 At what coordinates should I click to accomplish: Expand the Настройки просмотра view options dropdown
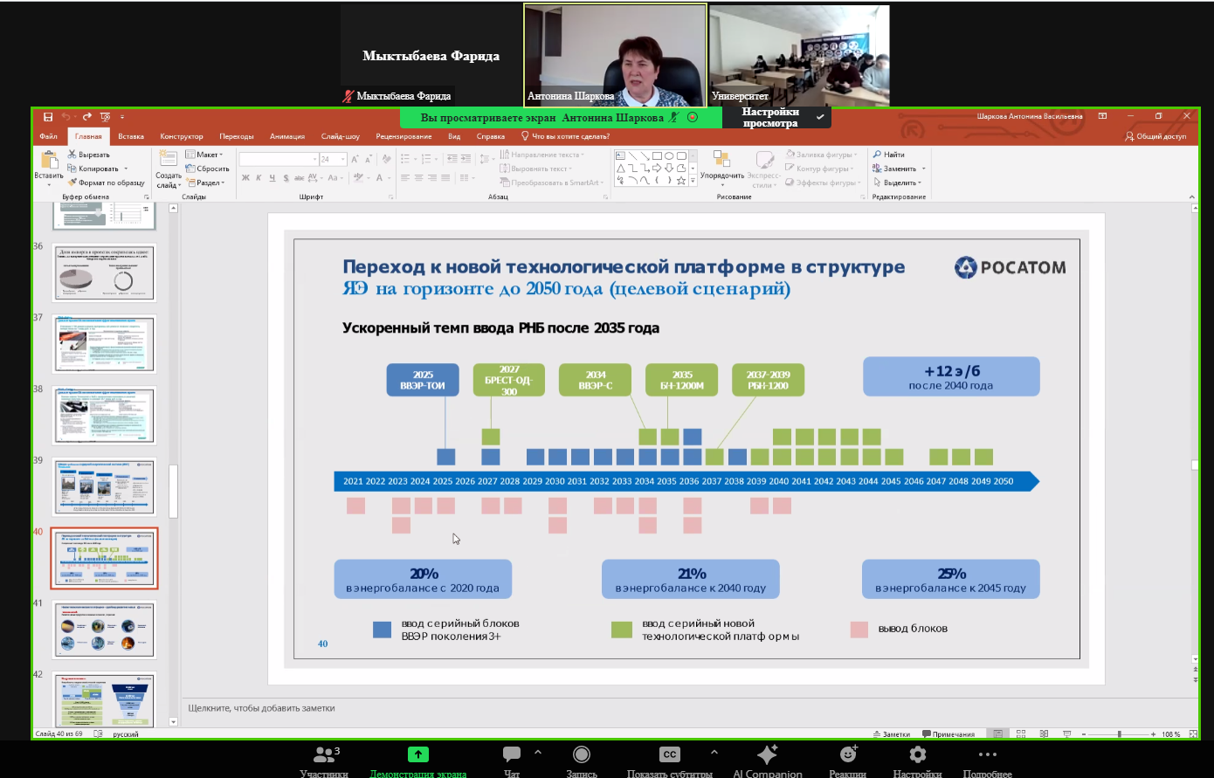(819, 117)
